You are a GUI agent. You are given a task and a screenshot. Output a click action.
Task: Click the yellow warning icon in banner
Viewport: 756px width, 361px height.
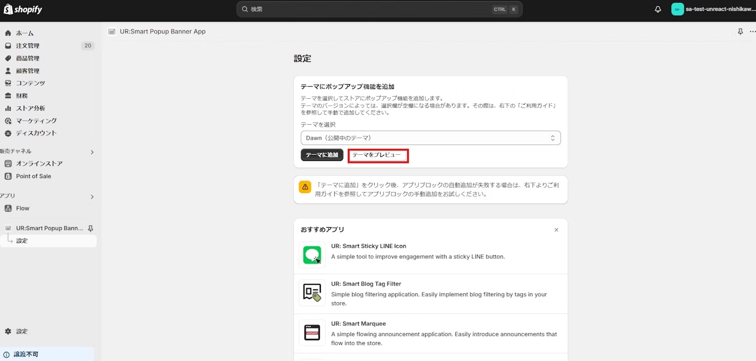305,187
